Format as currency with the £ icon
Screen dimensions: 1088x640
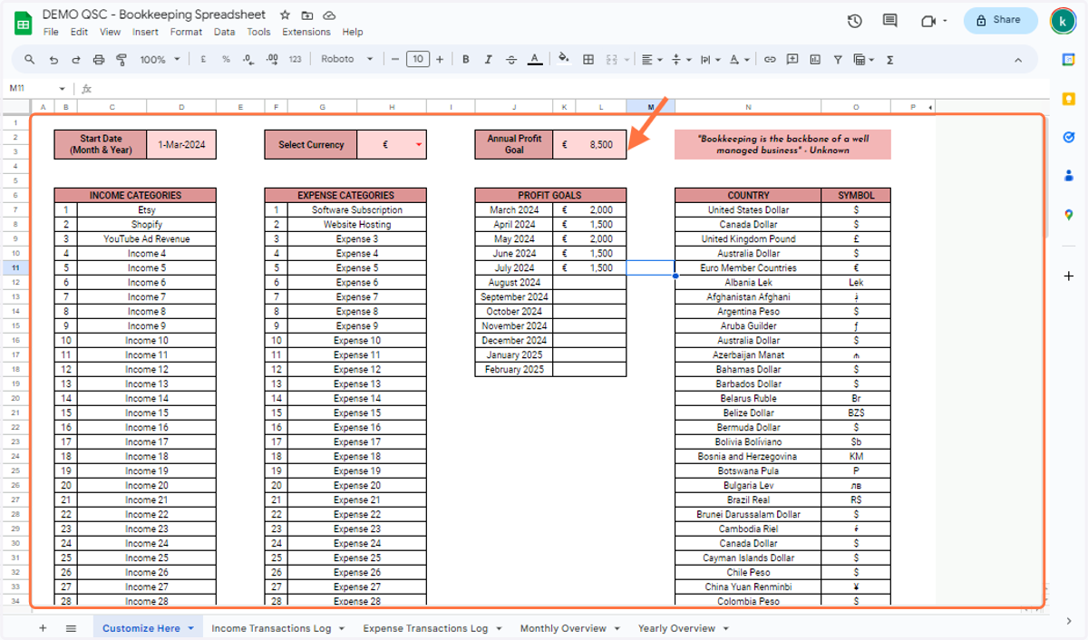pyautogui.click(x=202, y=59)
